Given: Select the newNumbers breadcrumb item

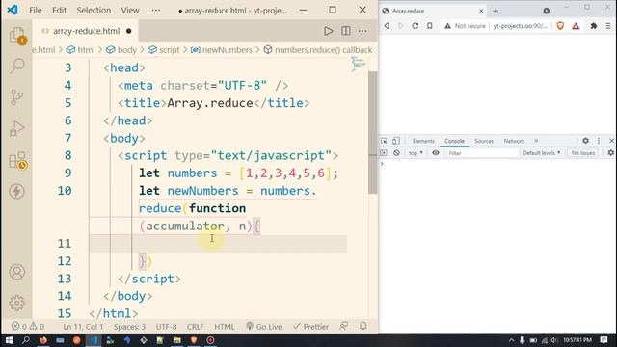Looking at the screenshot, I should 222,50.
